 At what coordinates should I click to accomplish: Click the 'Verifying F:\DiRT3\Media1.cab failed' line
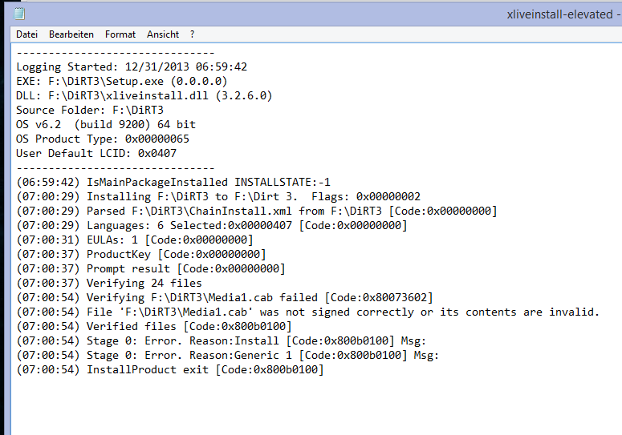point(225,297)
